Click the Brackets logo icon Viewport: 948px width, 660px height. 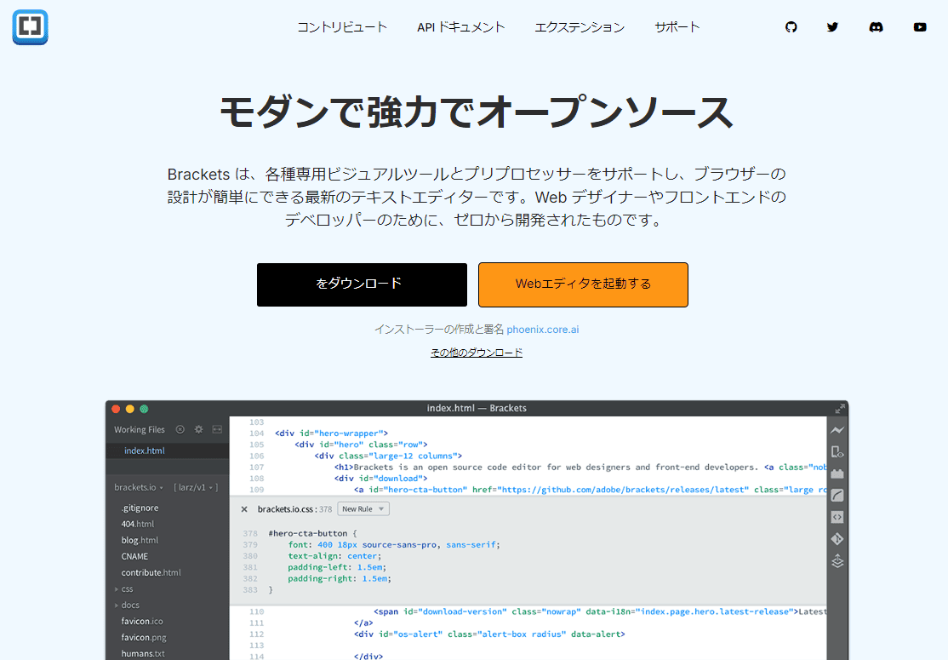click(x=31, y=26)
